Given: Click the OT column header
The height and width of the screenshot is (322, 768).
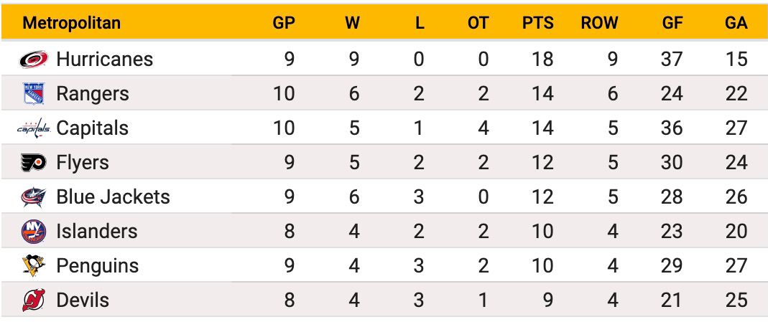Looking at the screenshot, I should tap(478, 22).
